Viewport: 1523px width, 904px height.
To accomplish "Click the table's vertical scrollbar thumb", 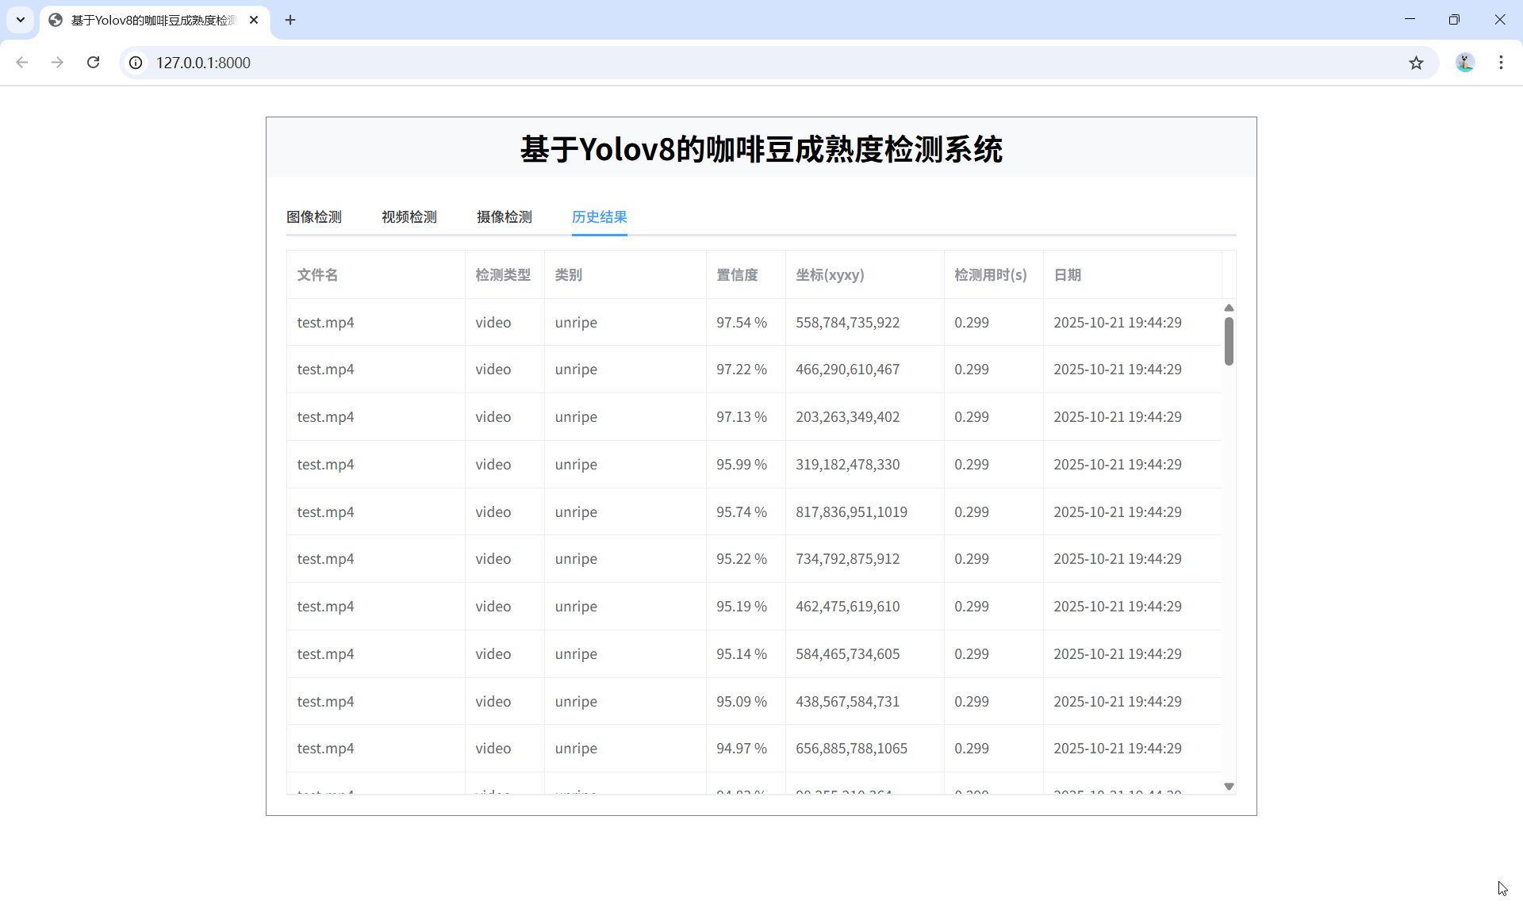I will pos(1229,341).
